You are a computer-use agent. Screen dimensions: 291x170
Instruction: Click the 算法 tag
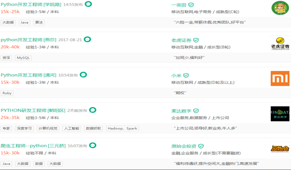[x=39, y=22]
